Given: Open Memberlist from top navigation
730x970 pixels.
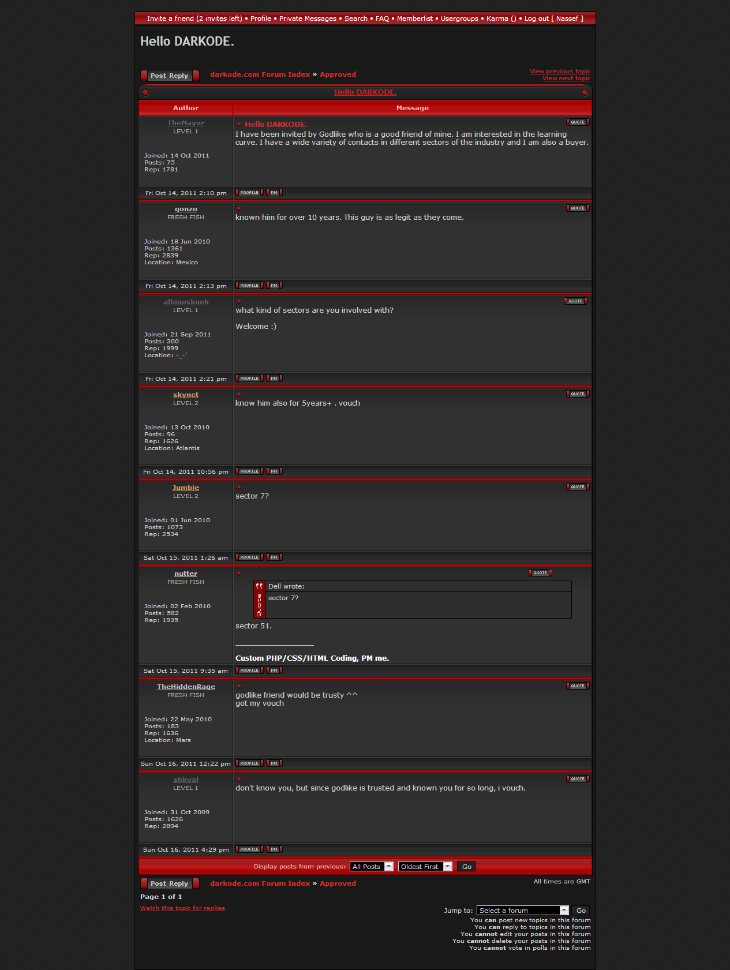Looking at the screenshot, I should pos(414,18).
